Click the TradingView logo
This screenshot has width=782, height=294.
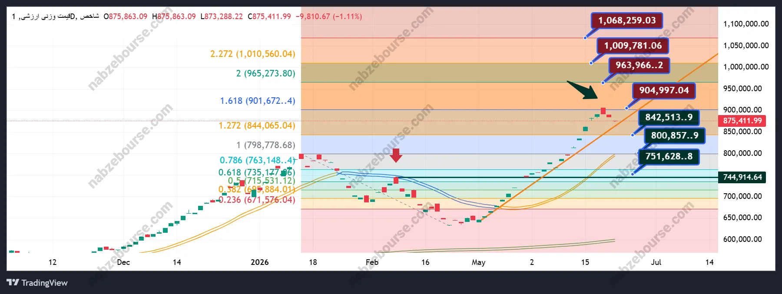point(37,283)
